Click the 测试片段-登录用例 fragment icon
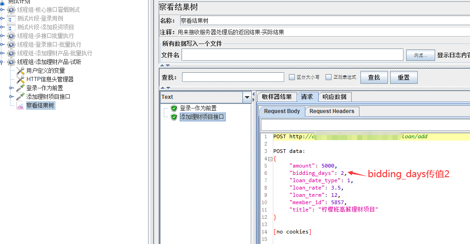 11,19
